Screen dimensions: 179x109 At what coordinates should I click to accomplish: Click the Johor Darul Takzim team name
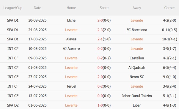(x=137, y=96)
